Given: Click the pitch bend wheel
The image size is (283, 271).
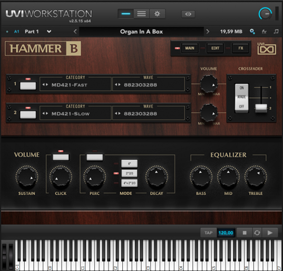Looking at the screenshot, I should (x=5, y=256).
